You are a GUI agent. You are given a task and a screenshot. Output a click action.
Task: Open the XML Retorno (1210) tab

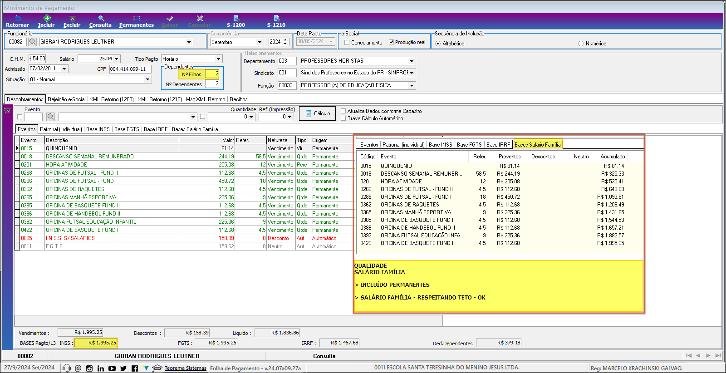(x=160, y=99)
